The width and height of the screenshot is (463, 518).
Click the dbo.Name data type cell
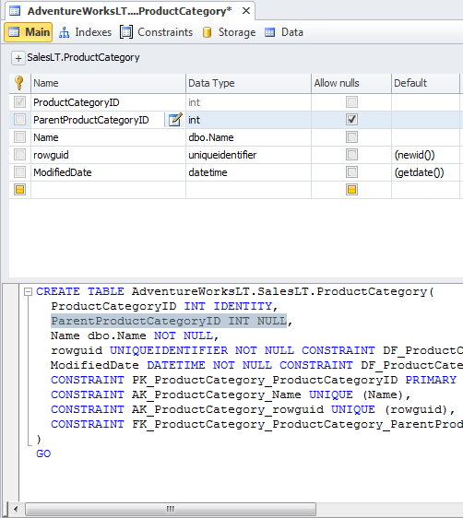[248, 137]
